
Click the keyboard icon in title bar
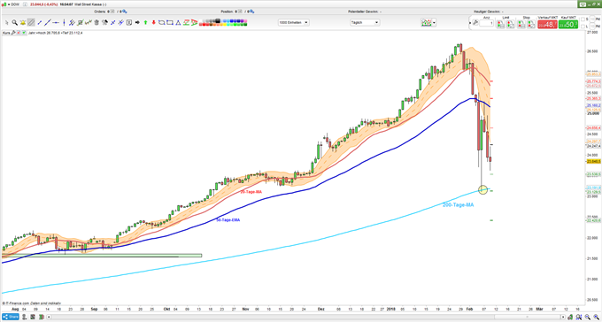(583, 4)
